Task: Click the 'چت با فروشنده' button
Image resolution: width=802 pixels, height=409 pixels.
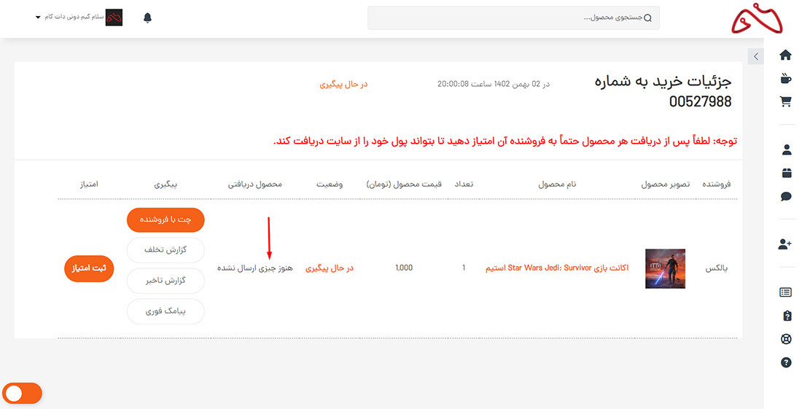Action: 166,220
